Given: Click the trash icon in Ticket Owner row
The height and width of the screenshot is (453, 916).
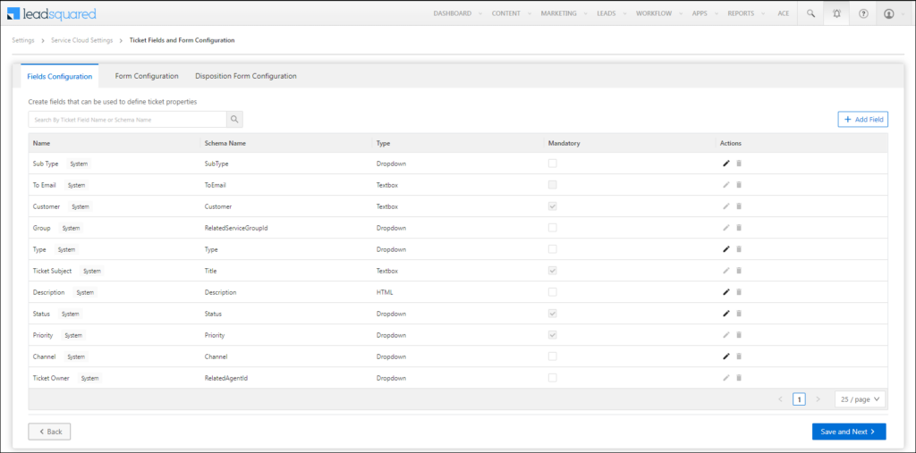Looking at the screenshot, I should point(738,378).
